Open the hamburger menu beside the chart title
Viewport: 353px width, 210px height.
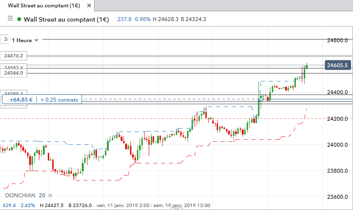pyautogui.click(x=10, y=19)
